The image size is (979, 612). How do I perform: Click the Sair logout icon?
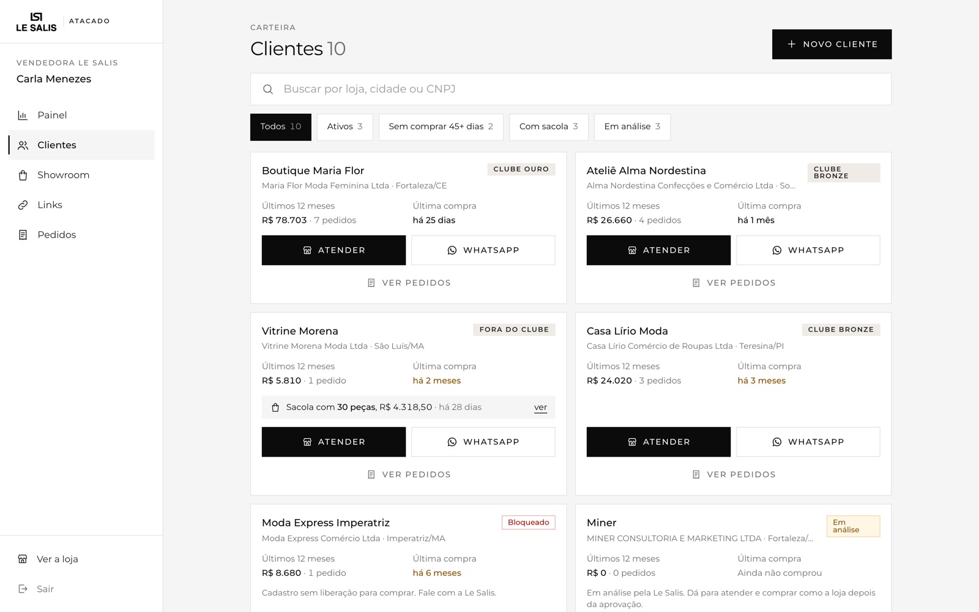tap(23, 589)
